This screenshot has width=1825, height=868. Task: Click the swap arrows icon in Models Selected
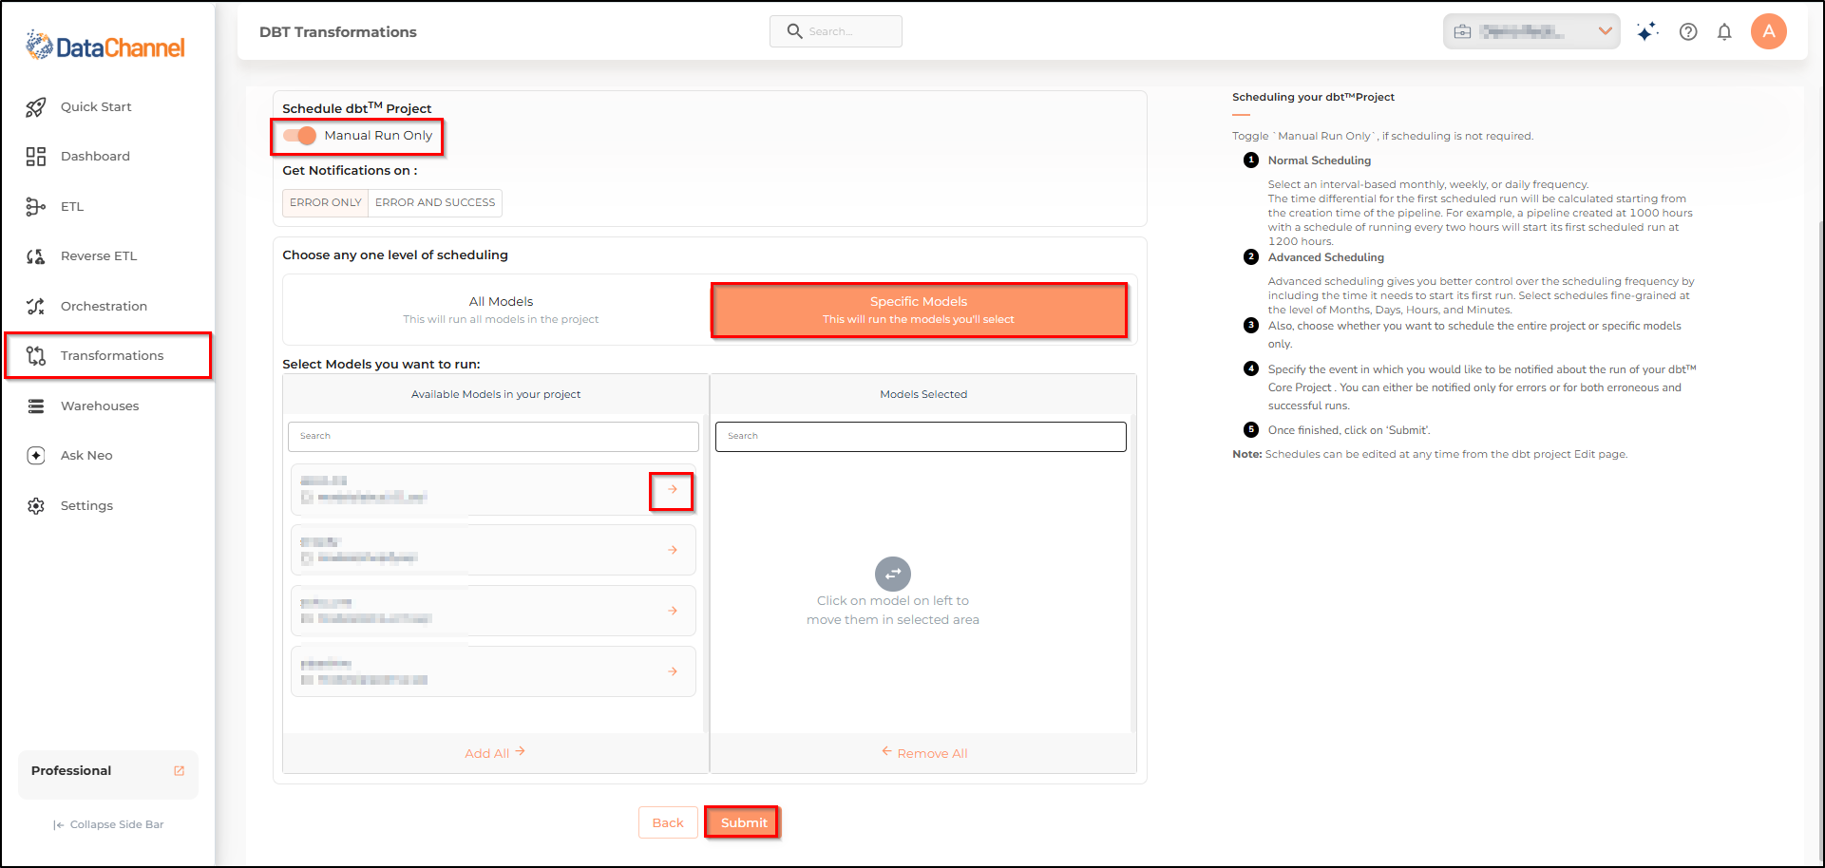tap(893, 575)
